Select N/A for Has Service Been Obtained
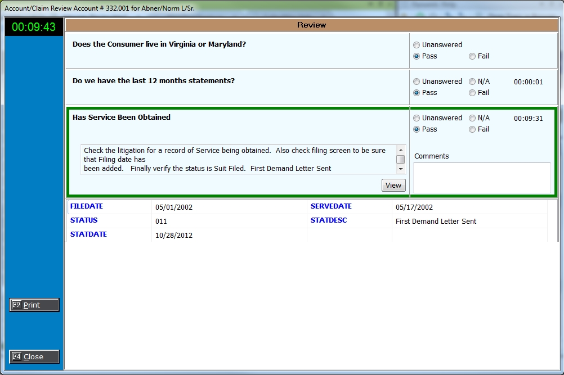Viewport: 564px width, 375px height. click(x=472, y=118)
